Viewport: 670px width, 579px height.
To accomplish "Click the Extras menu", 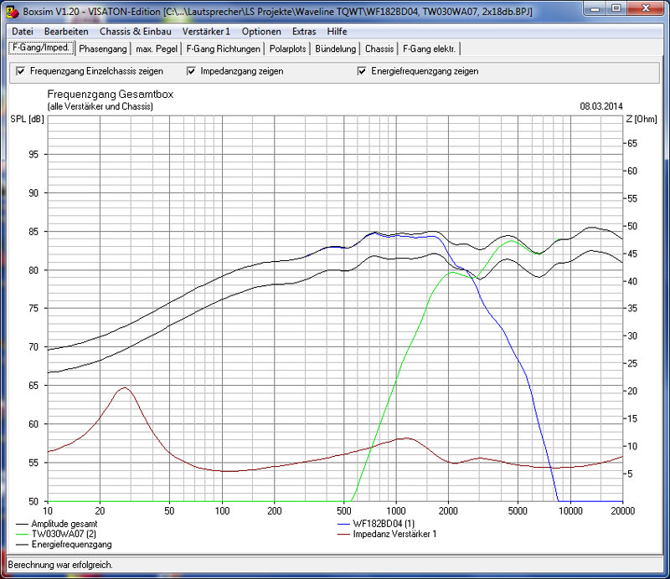I will tap(304, 31).
